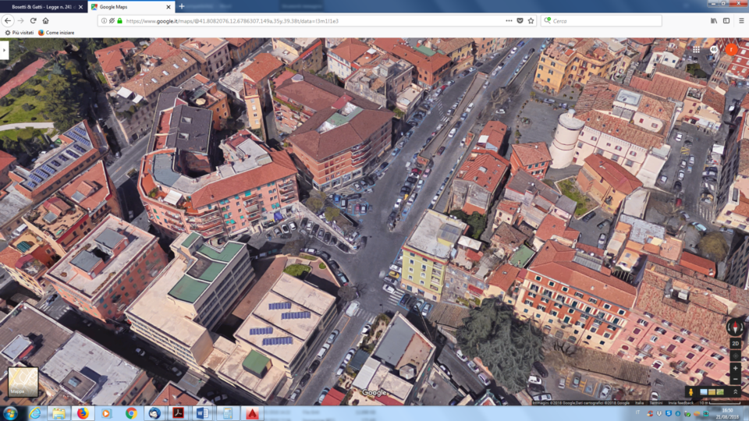Click the show-my-location target icon
The height and width of the screenshot is (421, 749).
735,356
